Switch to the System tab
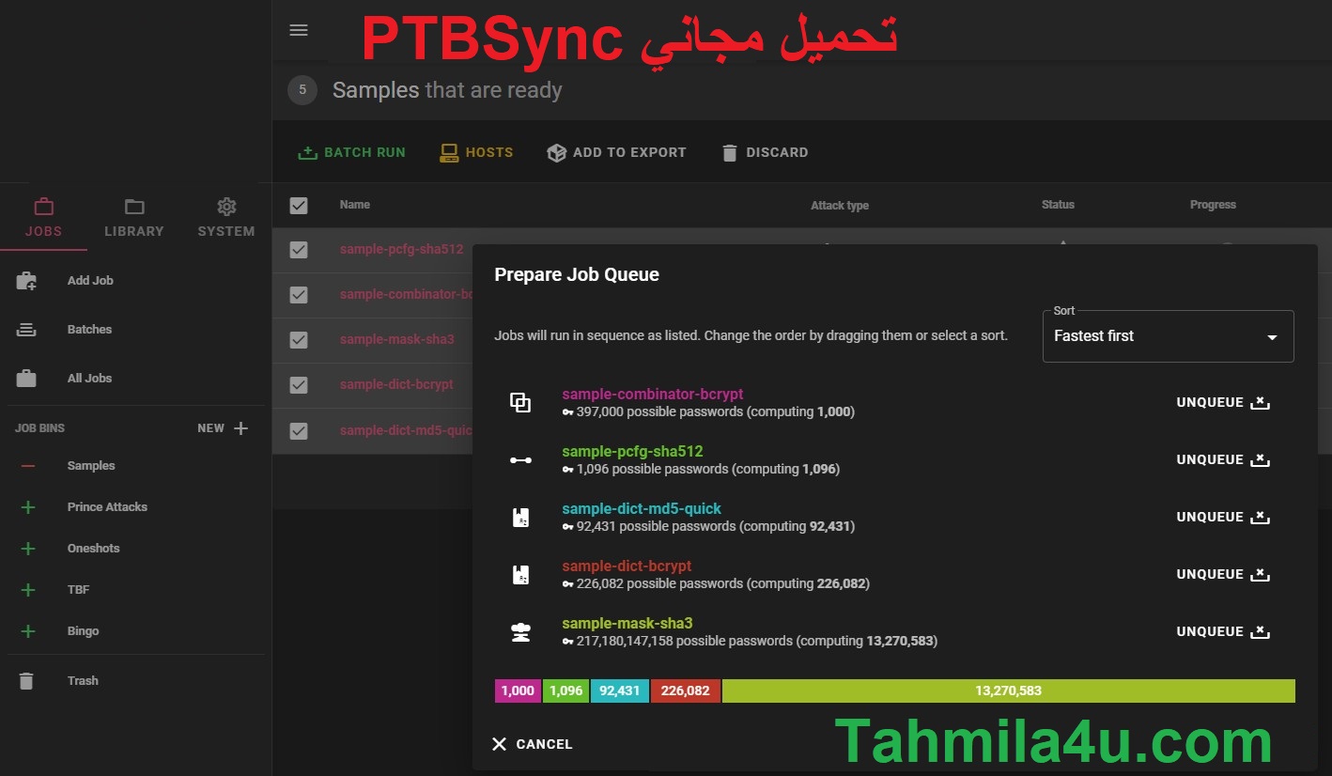Image resolution: width=1332 pixels, height=776 pixels. 226,218
